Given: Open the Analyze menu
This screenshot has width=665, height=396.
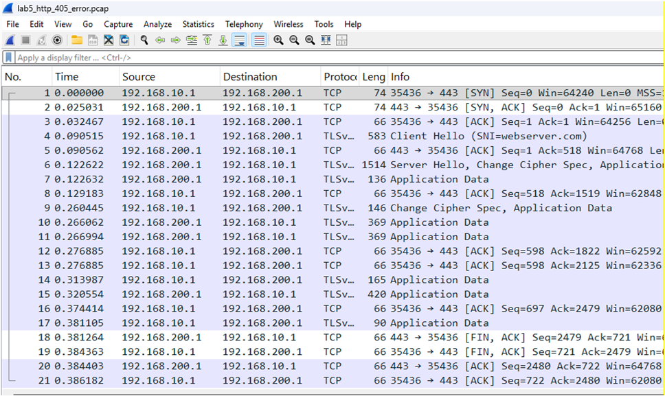Looking at the screenshot, I should tap(157, 24).
